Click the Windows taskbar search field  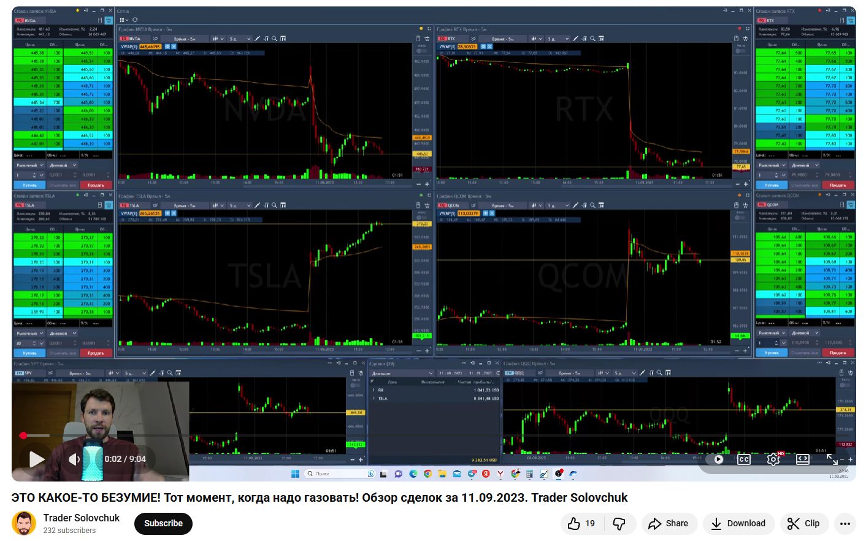point(339,474)
